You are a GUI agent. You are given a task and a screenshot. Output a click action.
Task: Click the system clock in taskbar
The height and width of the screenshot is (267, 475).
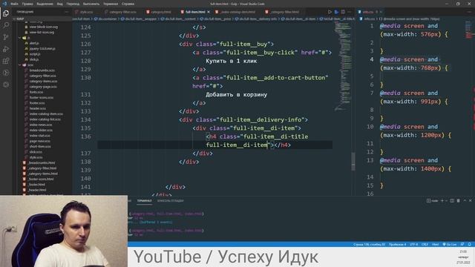pyautogui.click(x=463, y=257)
